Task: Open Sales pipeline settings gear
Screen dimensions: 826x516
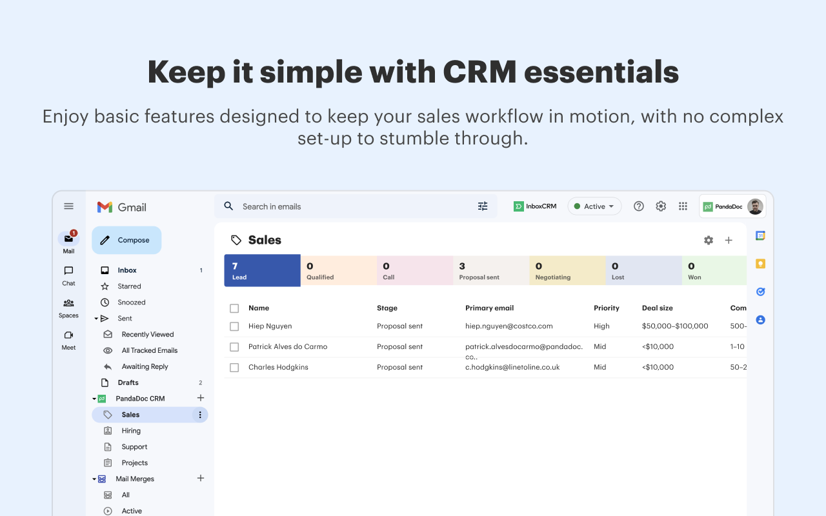Action: [709, 240]
